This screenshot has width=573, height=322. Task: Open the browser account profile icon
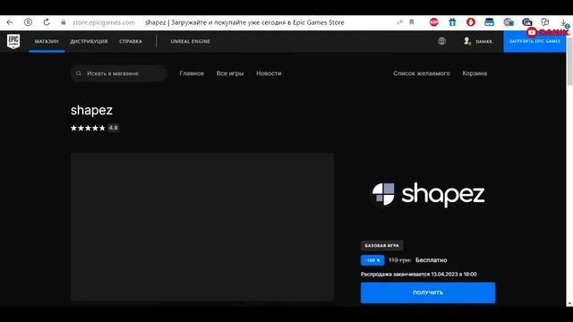28,22
